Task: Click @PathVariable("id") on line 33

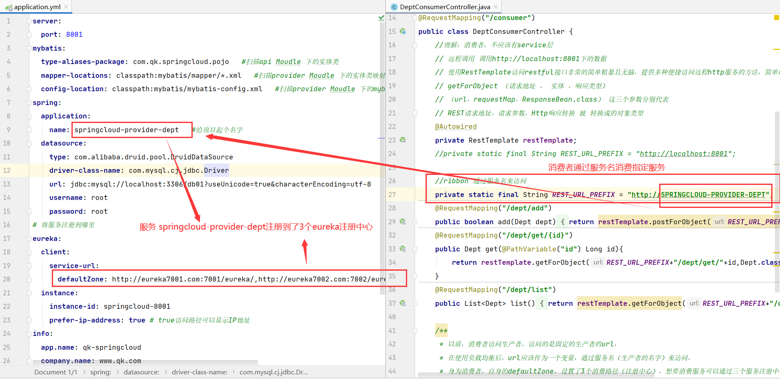Action: (542, 249)
